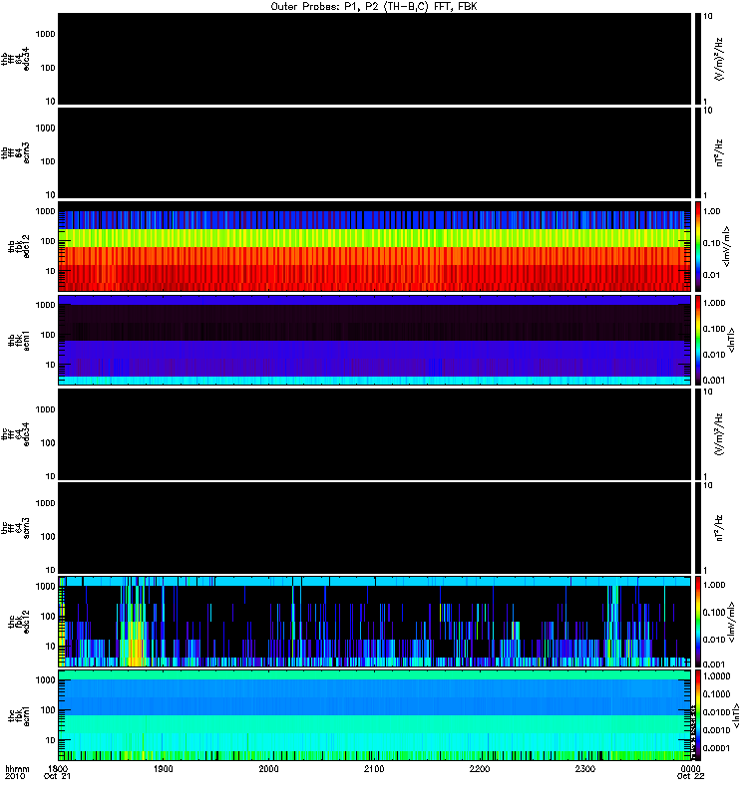This screenshot has width=748, height=797.
Task: Select the '1800 Oct 21' time tick label
Action: (x=58, y=772)
